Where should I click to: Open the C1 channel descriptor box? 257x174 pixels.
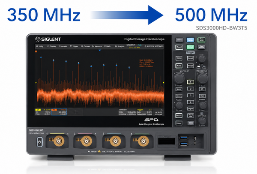click(43, 112)
